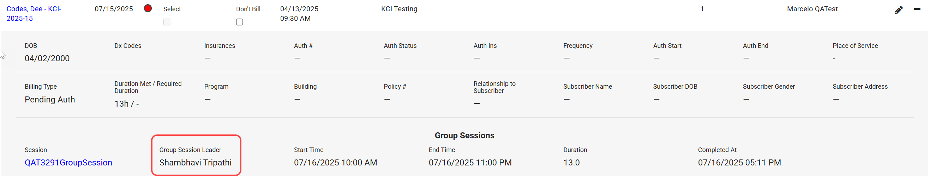Click the Marcelo QATest name
Image resolution: width=930 pixels, height=176 pixels.
812,9
